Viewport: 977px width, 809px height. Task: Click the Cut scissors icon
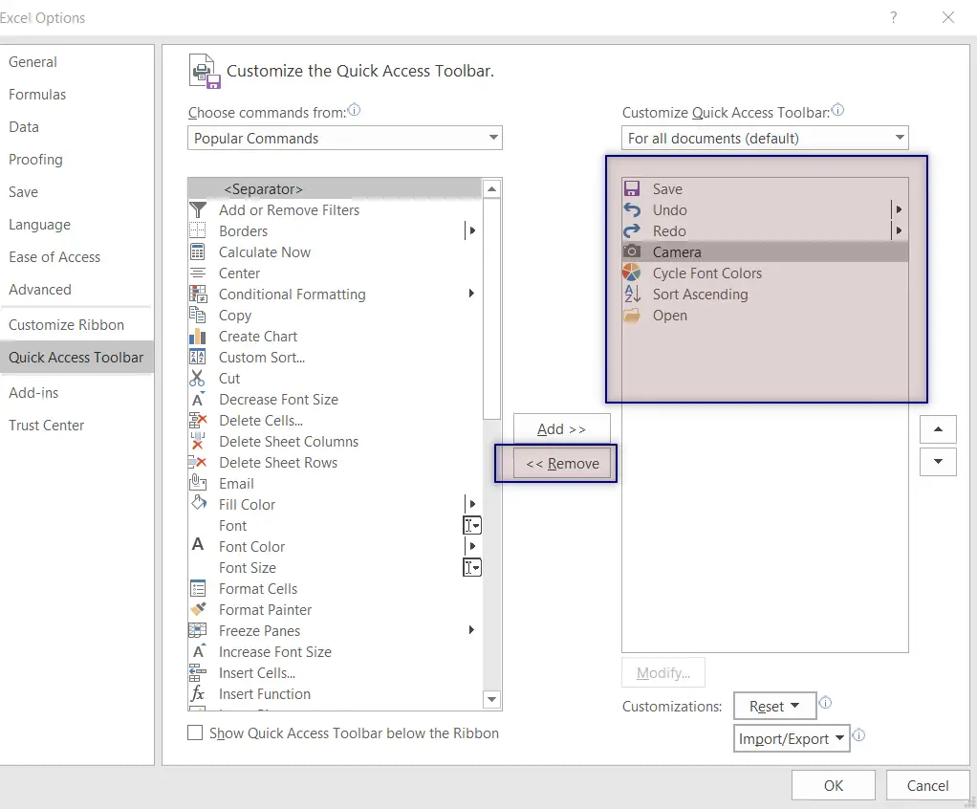pyautogui.click(x=198, y=379)
